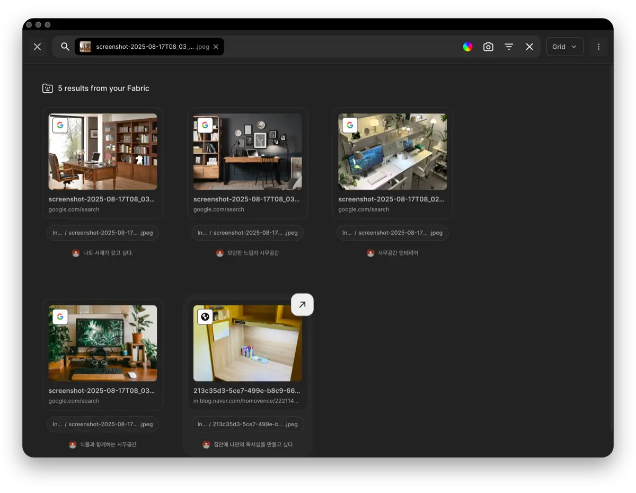Open the jungle monitor with plants thumbnail

(x=103, y=343)
